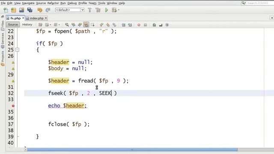Click the warning hint icon beside $body = null
This screenshot has width=274, height=154.
pyautogui.click(x=13, y=68)
